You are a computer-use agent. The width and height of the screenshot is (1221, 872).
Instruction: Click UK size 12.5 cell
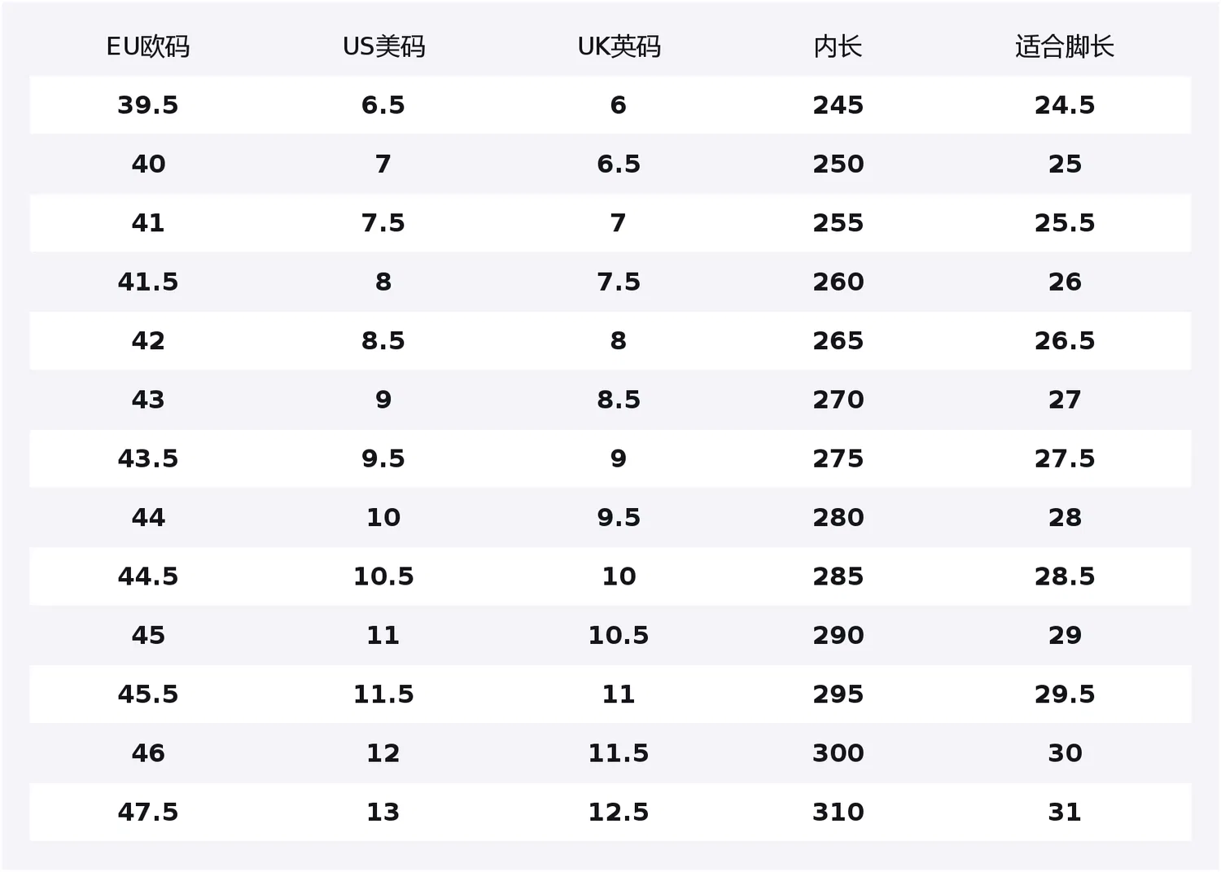(619, 812)
